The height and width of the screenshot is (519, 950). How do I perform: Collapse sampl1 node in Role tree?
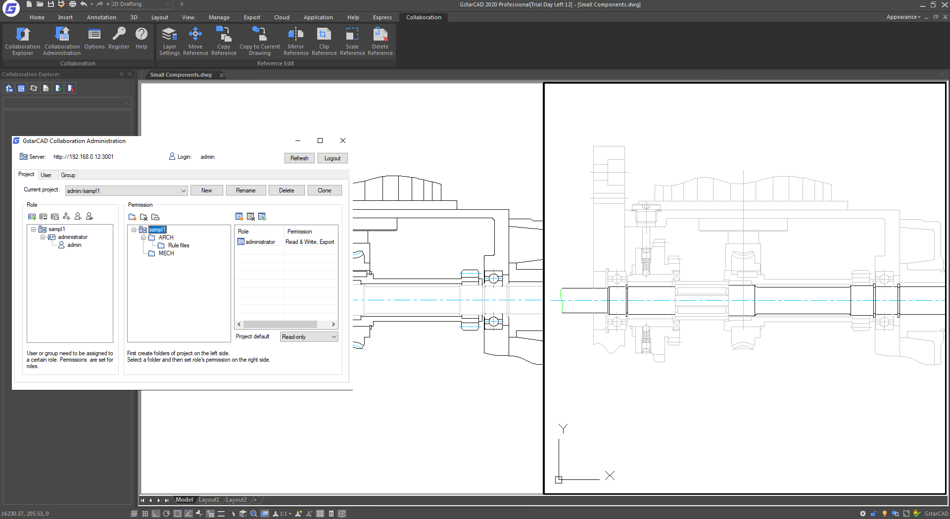[34, 229]
